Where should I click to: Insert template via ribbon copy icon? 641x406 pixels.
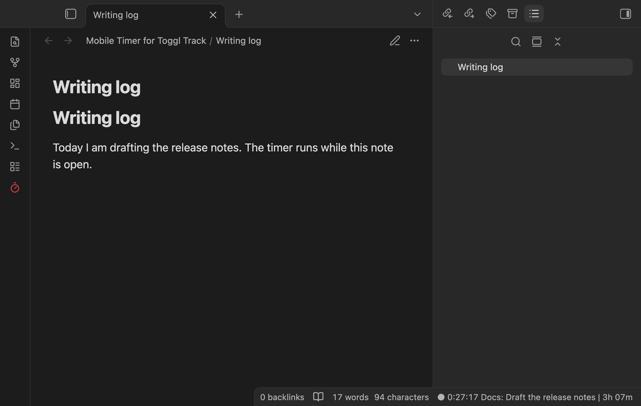point(15,124)
